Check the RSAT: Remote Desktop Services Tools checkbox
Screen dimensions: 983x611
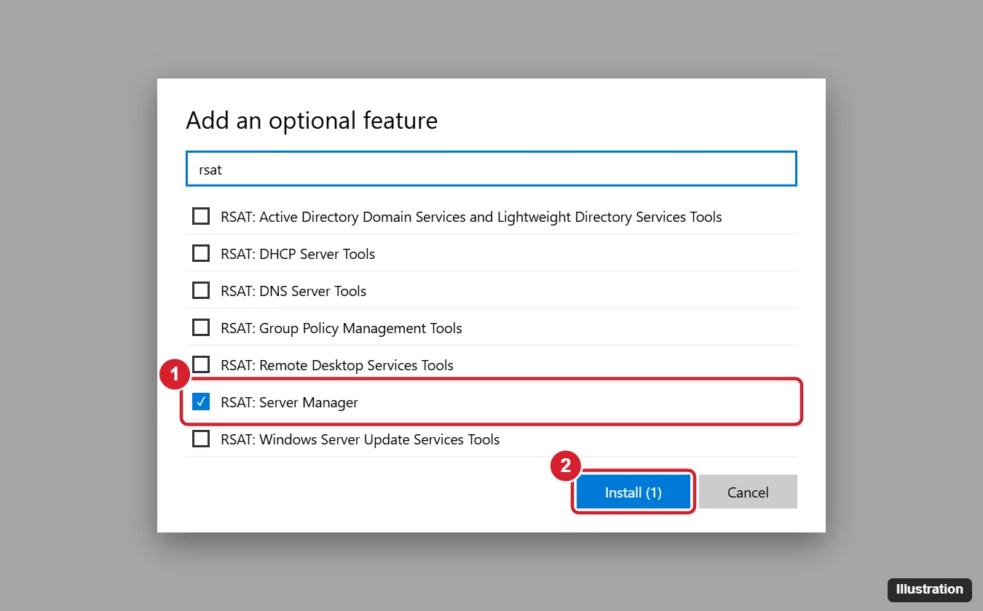click(x=201, y=364)
